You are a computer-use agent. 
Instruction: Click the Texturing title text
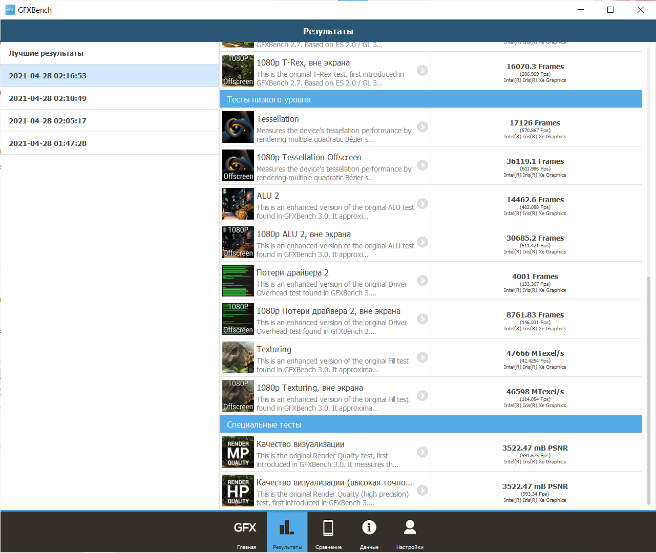274,349
